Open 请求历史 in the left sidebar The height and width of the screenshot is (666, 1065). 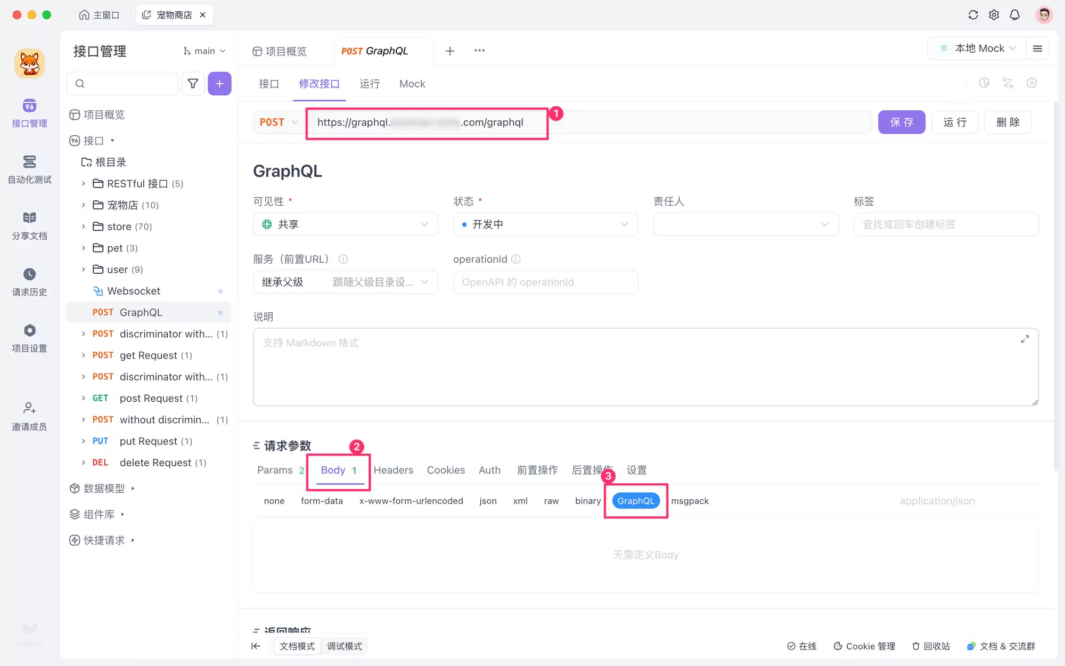(x=29, y=282)
